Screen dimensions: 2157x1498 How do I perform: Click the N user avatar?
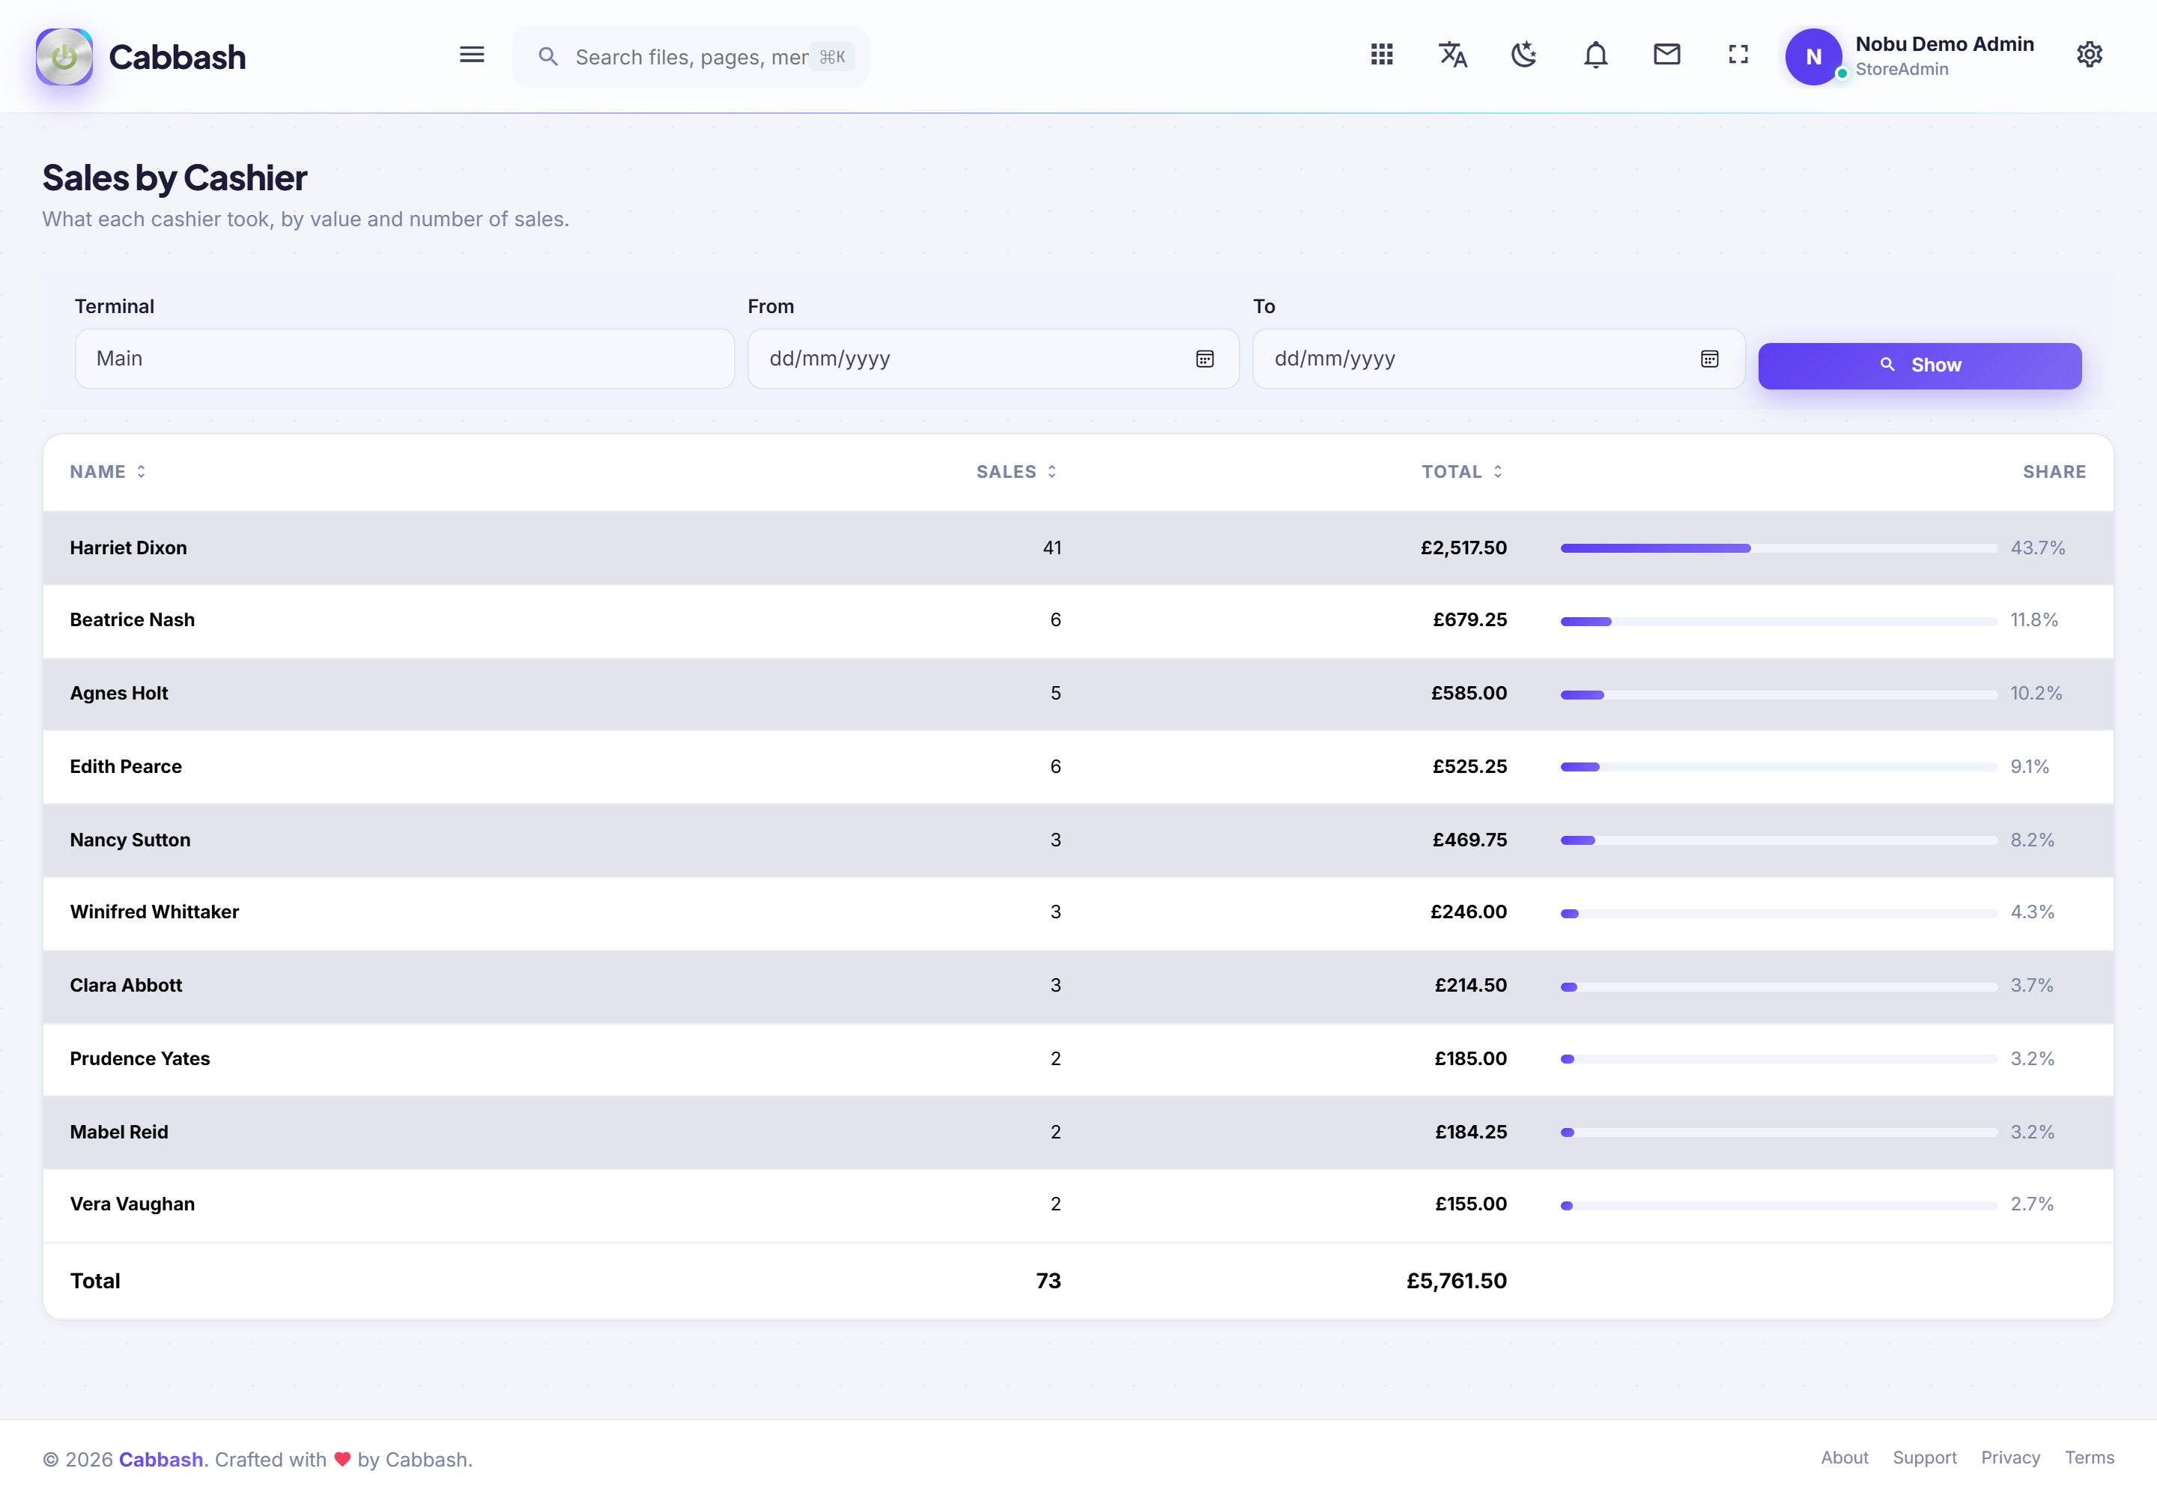(1813, 56)
